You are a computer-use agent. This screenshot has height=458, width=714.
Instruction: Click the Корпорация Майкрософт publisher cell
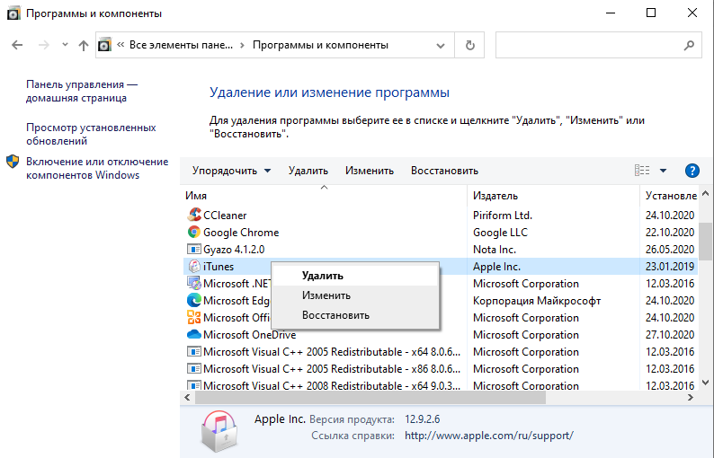(537, 301)
